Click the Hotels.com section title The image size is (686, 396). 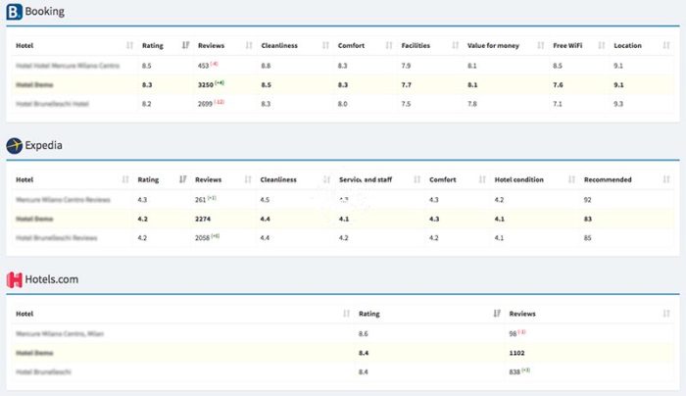pyautogui.click(x=52, y=279)
